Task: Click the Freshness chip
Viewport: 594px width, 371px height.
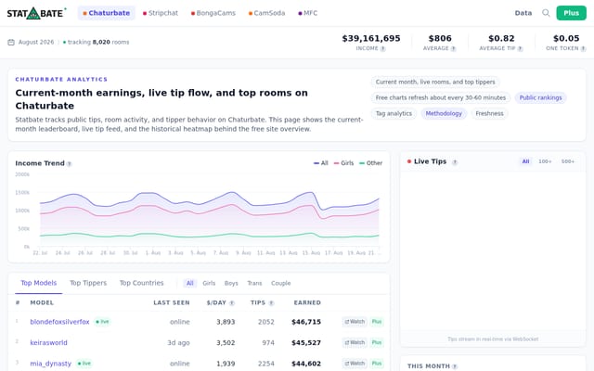Action: point(489,113)
